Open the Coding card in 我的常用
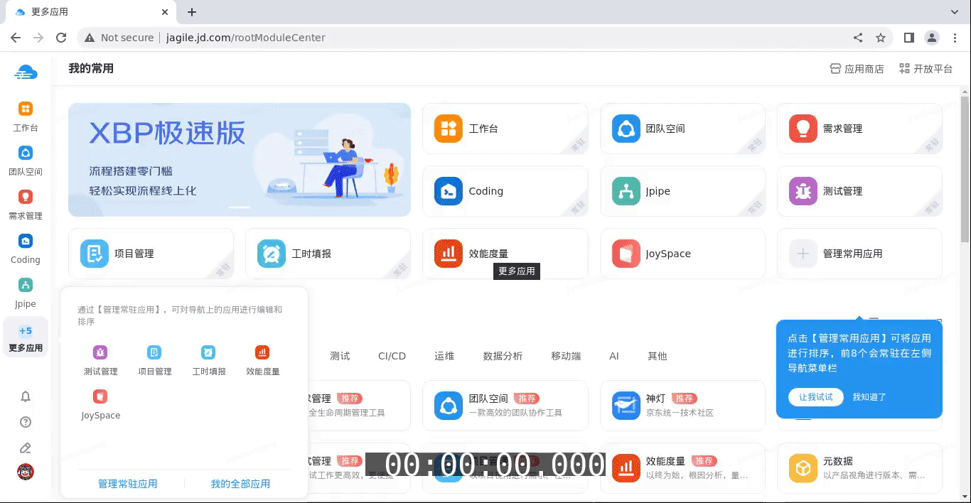 click(x=505, y=191)
